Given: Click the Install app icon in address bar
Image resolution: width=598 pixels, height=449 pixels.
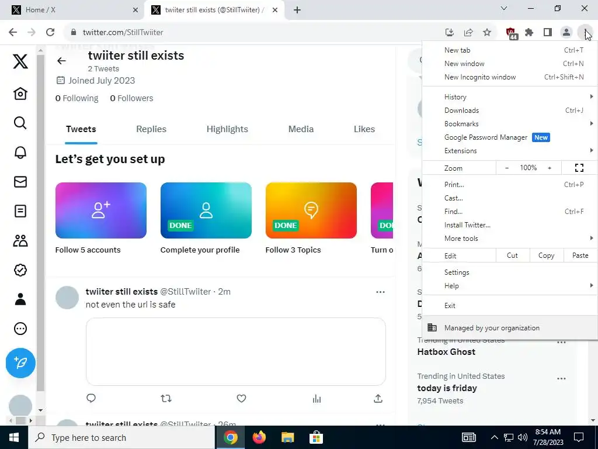Looking at the screenshot, I should coord(450,32).
